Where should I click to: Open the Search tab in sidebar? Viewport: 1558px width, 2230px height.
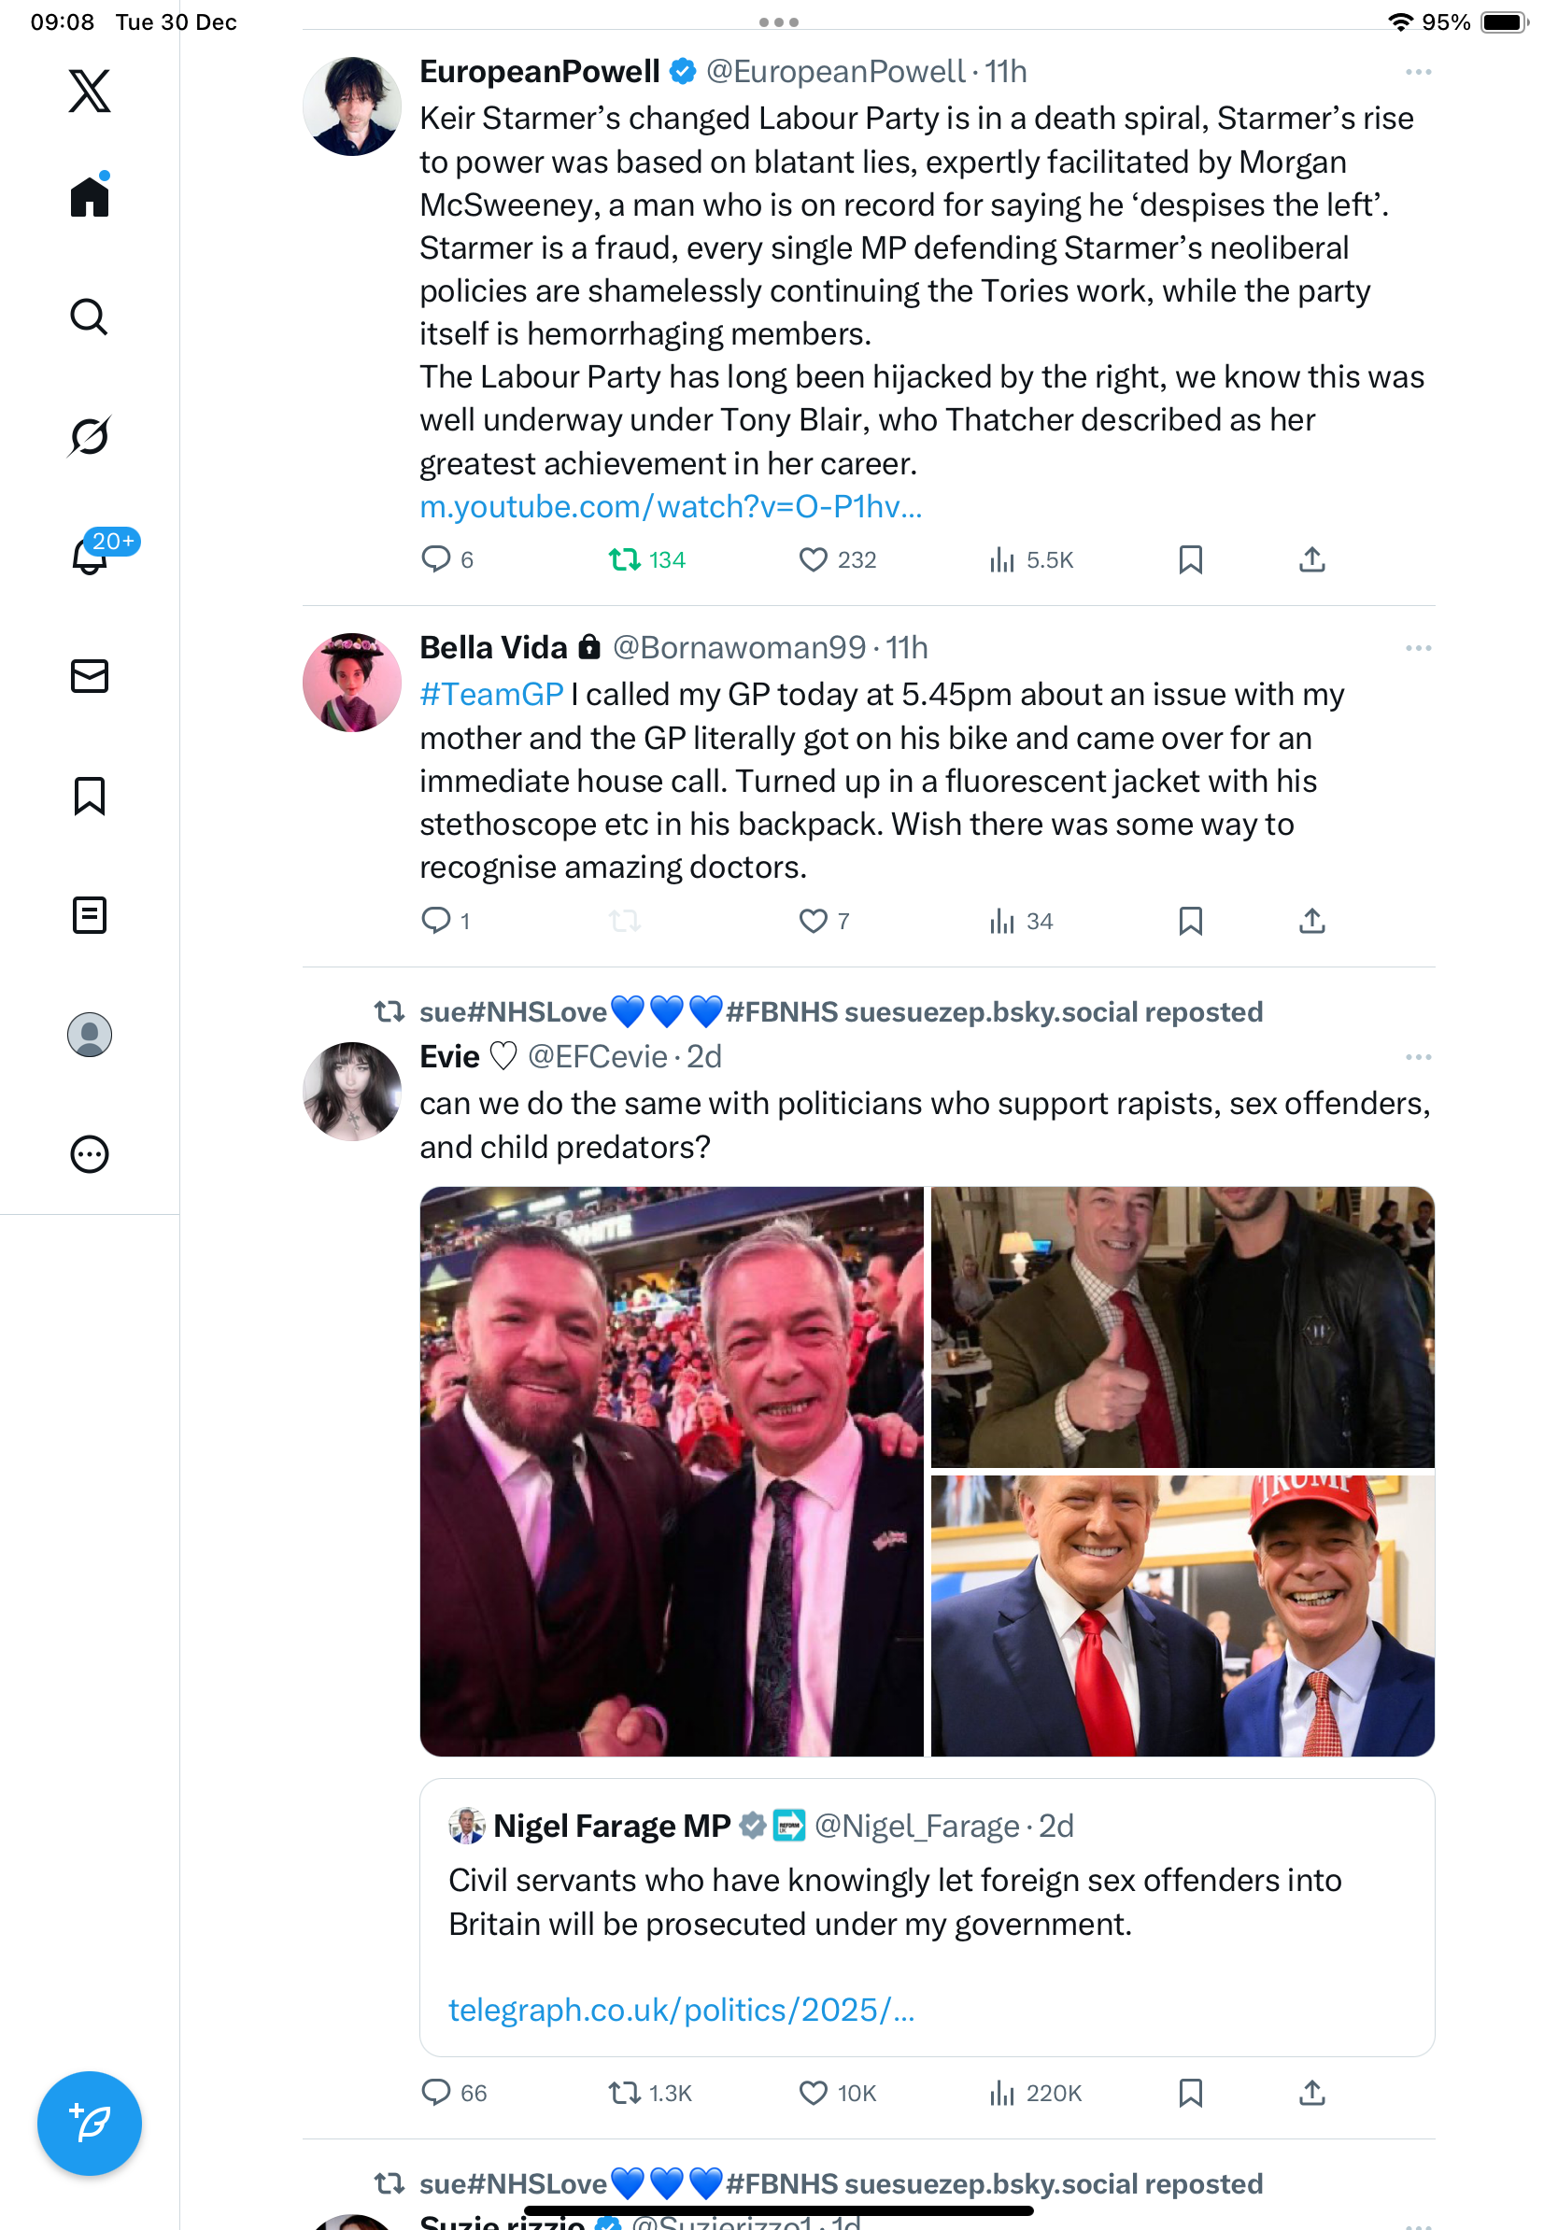coord(90,317)
